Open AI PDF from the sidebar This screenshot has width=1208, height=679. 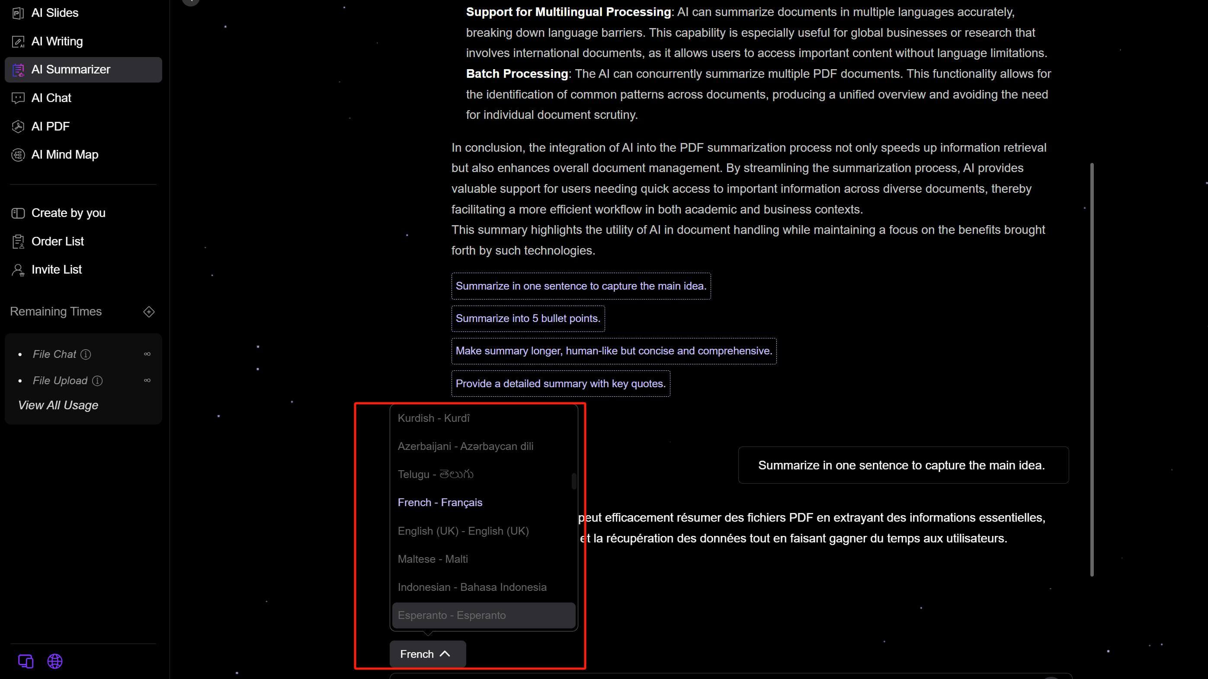83,127
